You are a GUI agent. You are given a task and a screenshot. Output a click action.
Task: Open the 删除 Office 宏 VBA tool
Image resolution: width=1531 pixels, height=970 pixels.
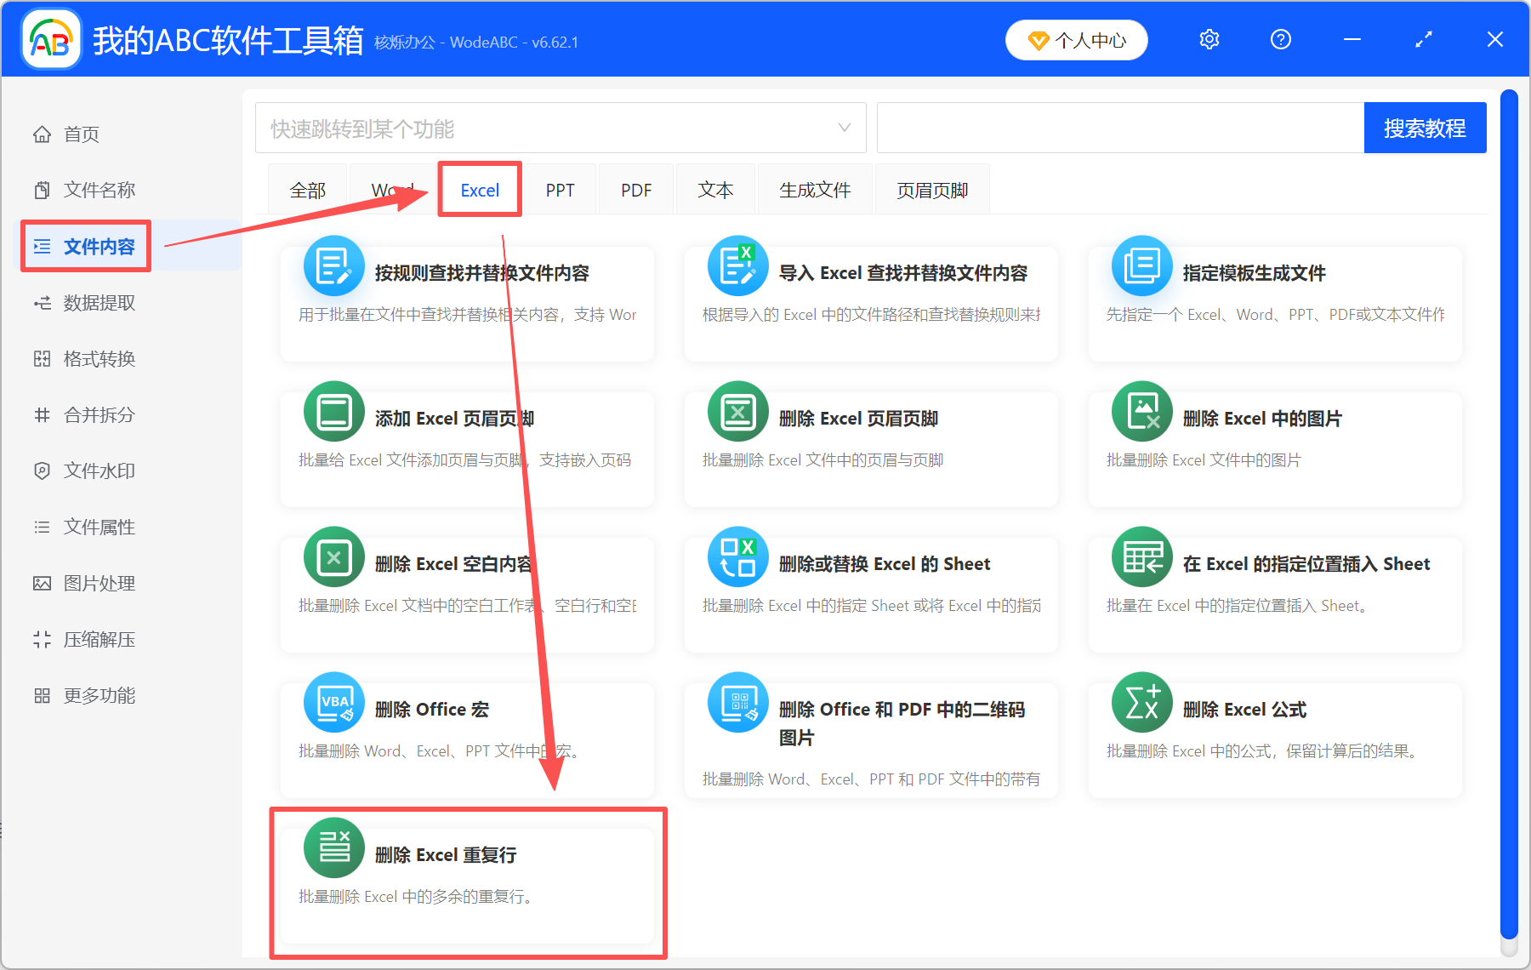click(333, 702)
